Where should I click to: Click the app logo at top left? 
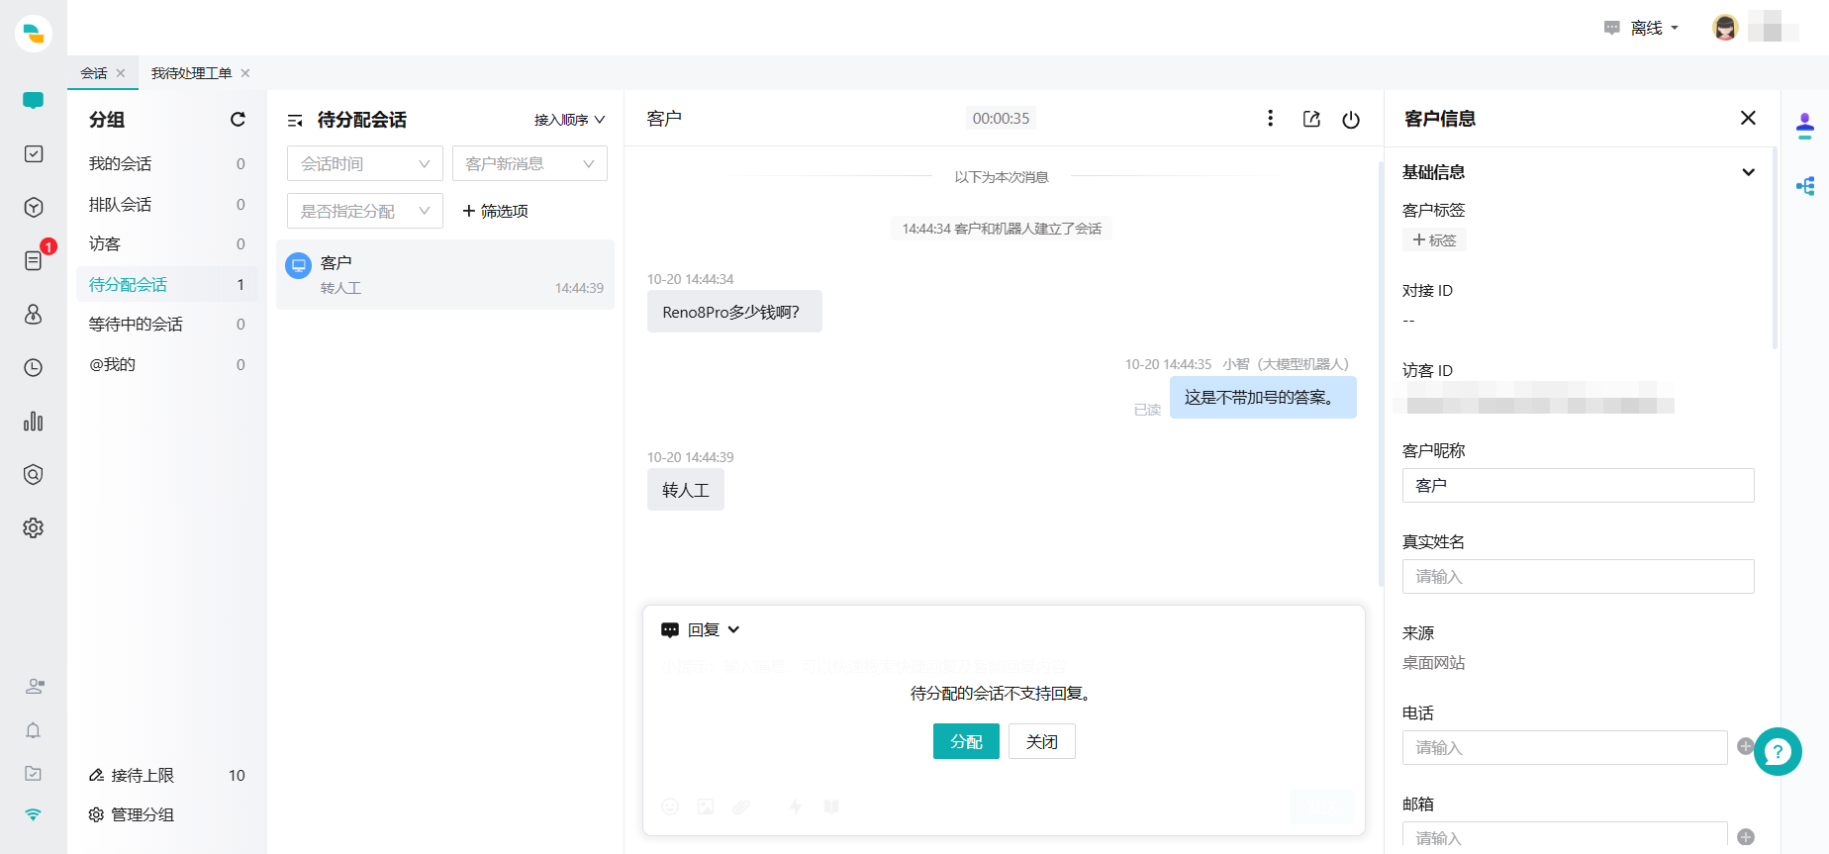tap(34, 34)
